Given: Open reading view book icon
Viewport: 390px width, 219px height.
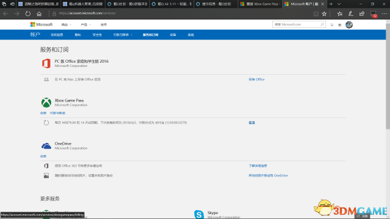Looking at the screenshot, I should pyautogui.click(x=316, y=14).
